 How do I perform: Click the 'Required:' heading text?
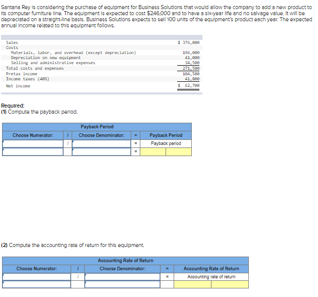click(x=13, y=106)
